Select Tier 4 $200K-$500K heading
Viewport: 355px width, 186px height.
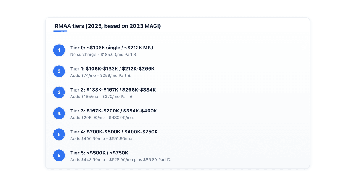pyautogui.click(x=114, y=132)
